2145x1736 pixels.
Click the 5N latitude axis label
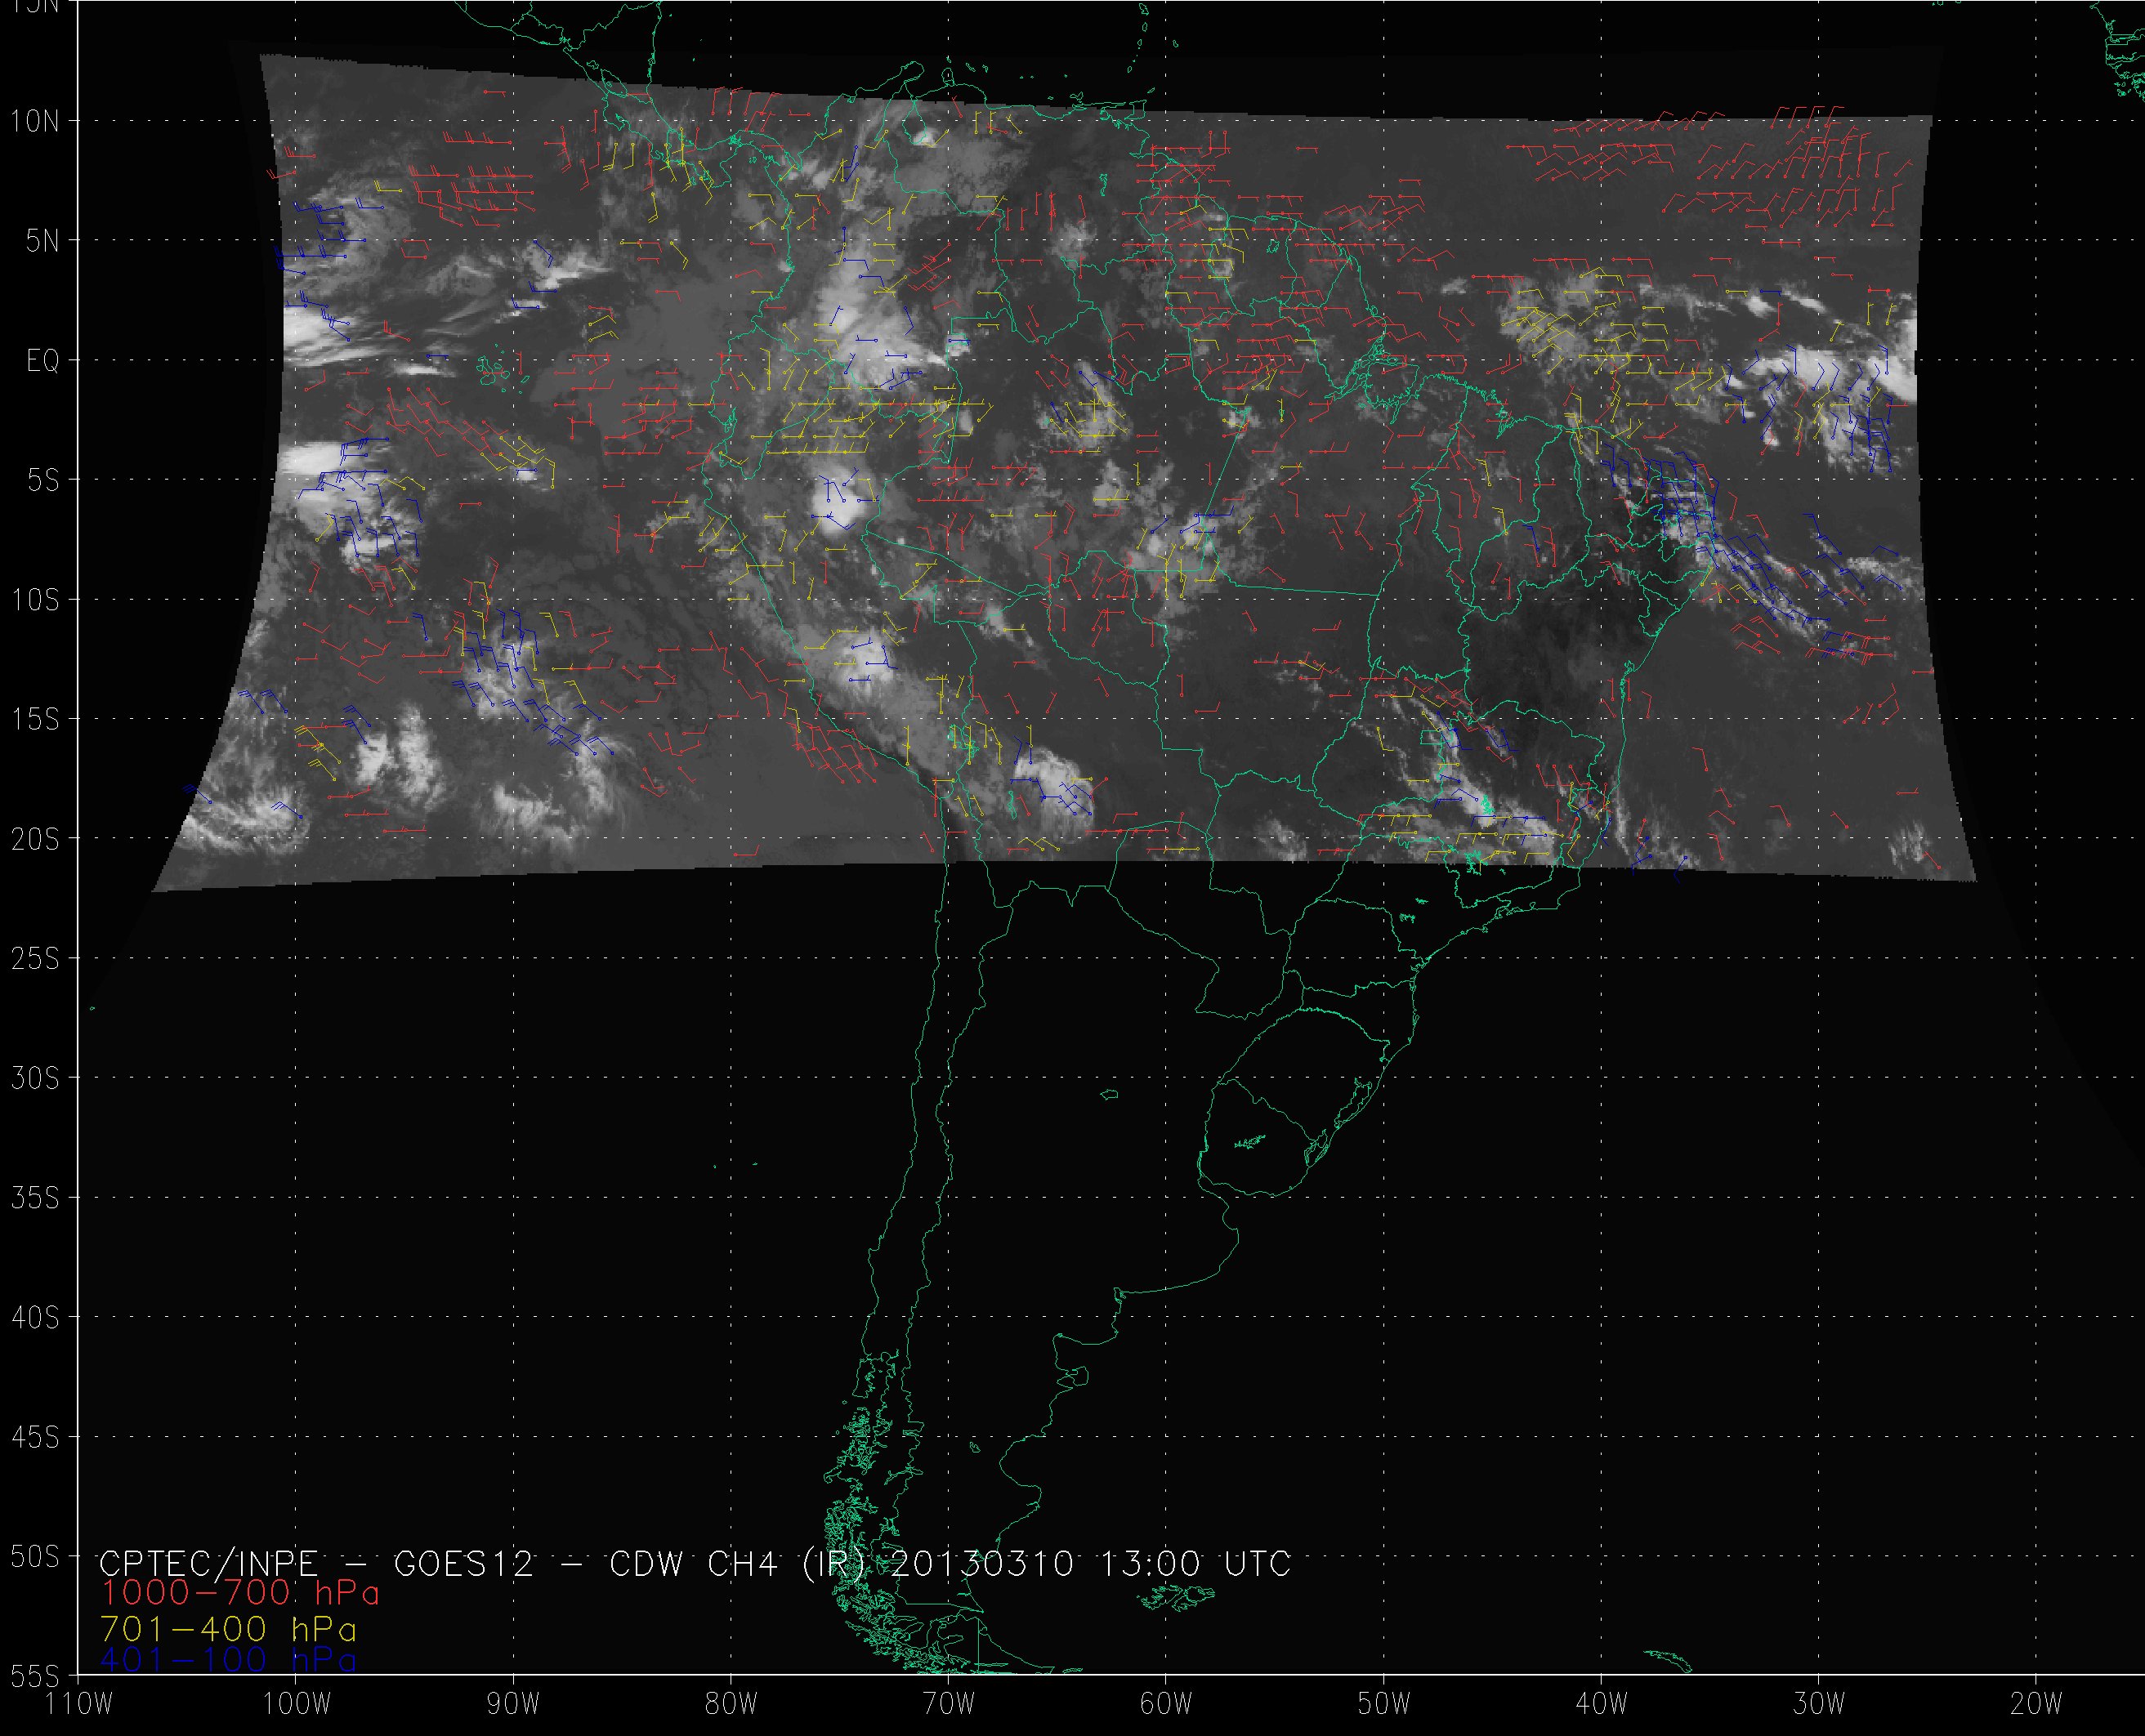(42, 241)
